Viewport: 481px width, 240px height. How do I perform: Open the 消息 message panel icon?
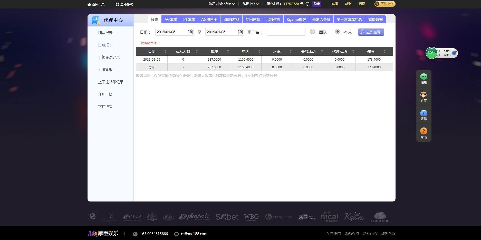pyautogui.click(x=423, y=76)
